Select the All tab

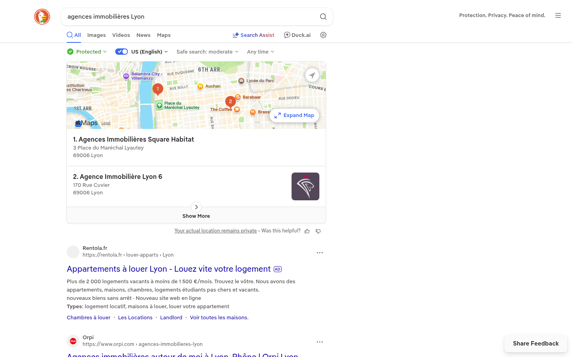coord(74,35)
